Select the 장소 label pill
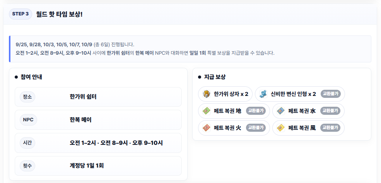The height and width of the screenshot is (183, 381). pos(27,97)
